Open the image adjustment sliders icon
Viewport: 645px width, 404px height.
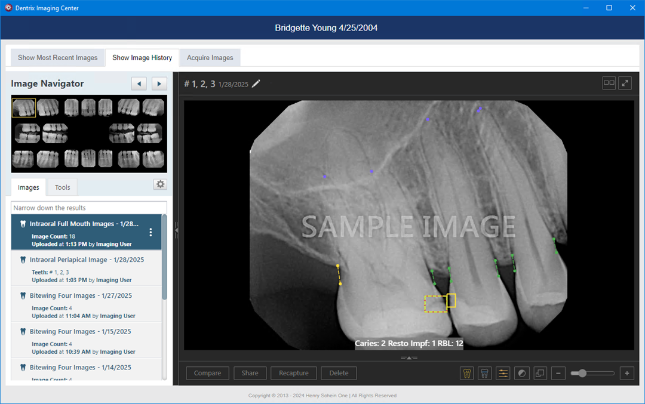click(503, 374)
